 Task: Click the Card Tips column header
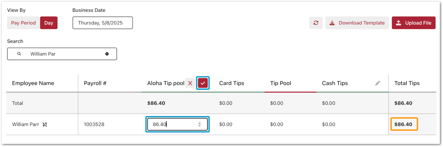(232, 83)
